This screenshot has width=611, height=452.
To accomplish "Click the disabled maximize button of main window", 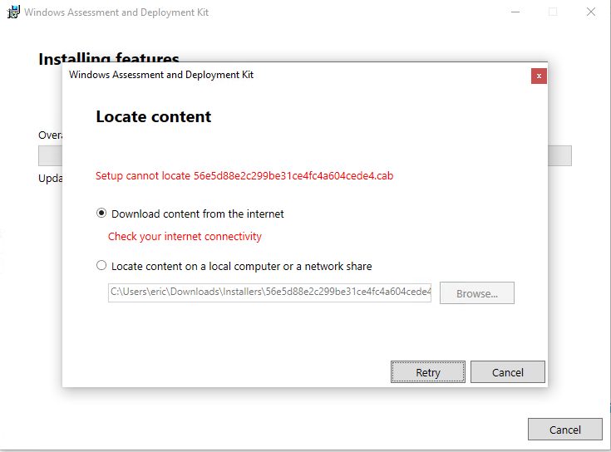I will [553, 12].
